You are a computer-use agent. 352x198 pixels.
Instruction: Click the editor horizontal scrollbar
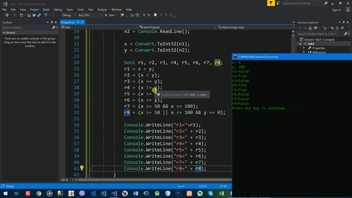(155, 180)
